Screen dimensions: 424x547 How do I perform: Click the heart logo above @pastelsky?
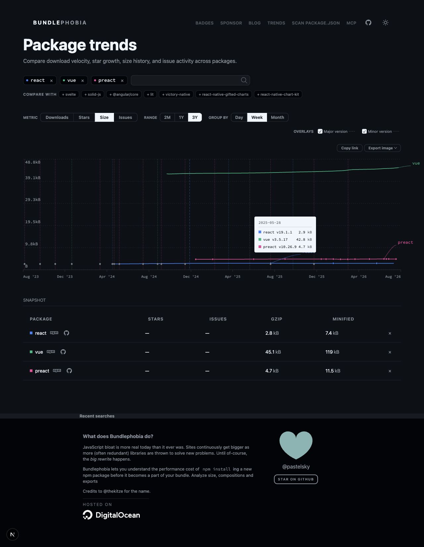[296, 445]
